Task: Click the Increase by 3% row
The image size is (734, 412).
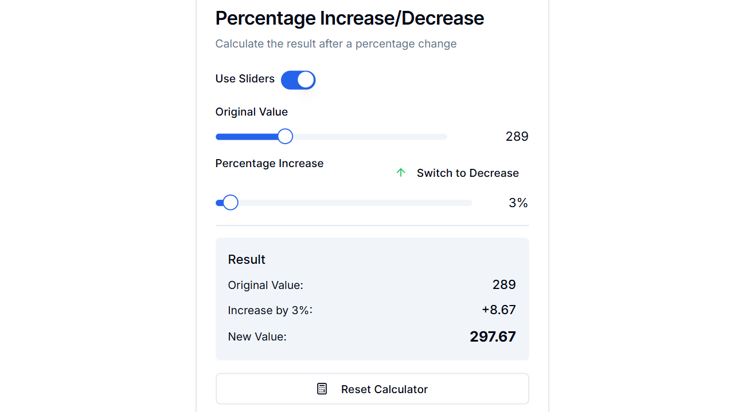Action: click(x=270, y=310)
